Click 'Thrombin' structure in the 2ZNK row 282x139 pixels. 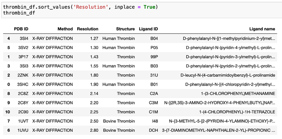click(126, 75)
